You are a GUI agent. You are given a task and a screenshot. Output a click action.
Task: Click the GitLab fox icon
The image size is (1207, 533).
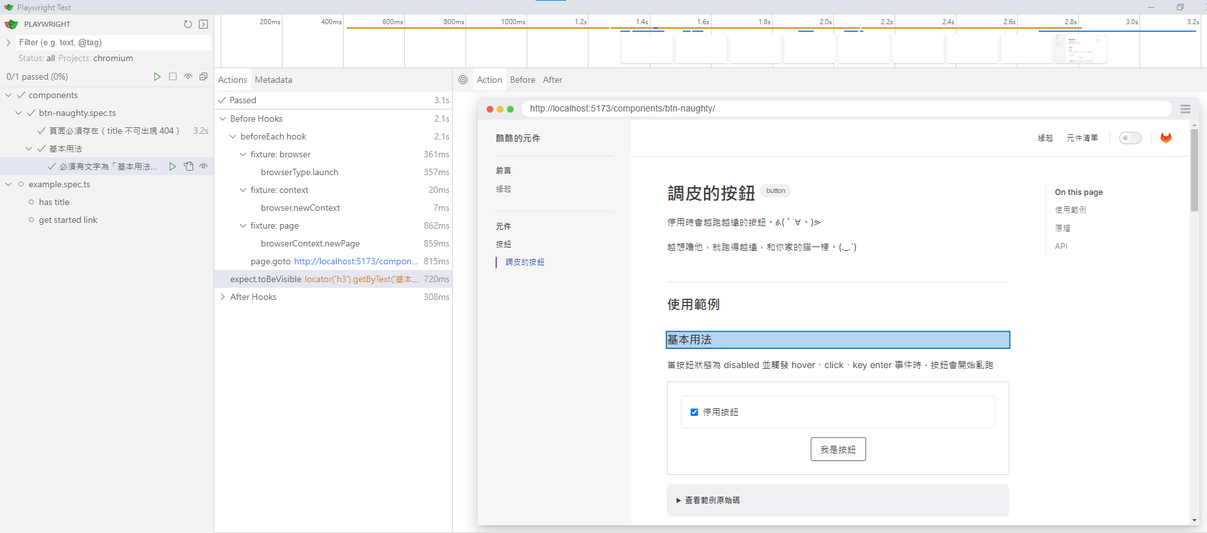coord(1166,138)
